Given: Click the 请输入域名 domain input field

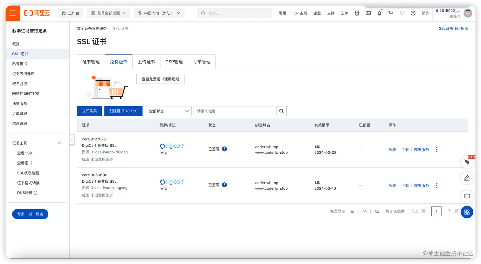Looking at the screenshot, I should coord(235,111).
